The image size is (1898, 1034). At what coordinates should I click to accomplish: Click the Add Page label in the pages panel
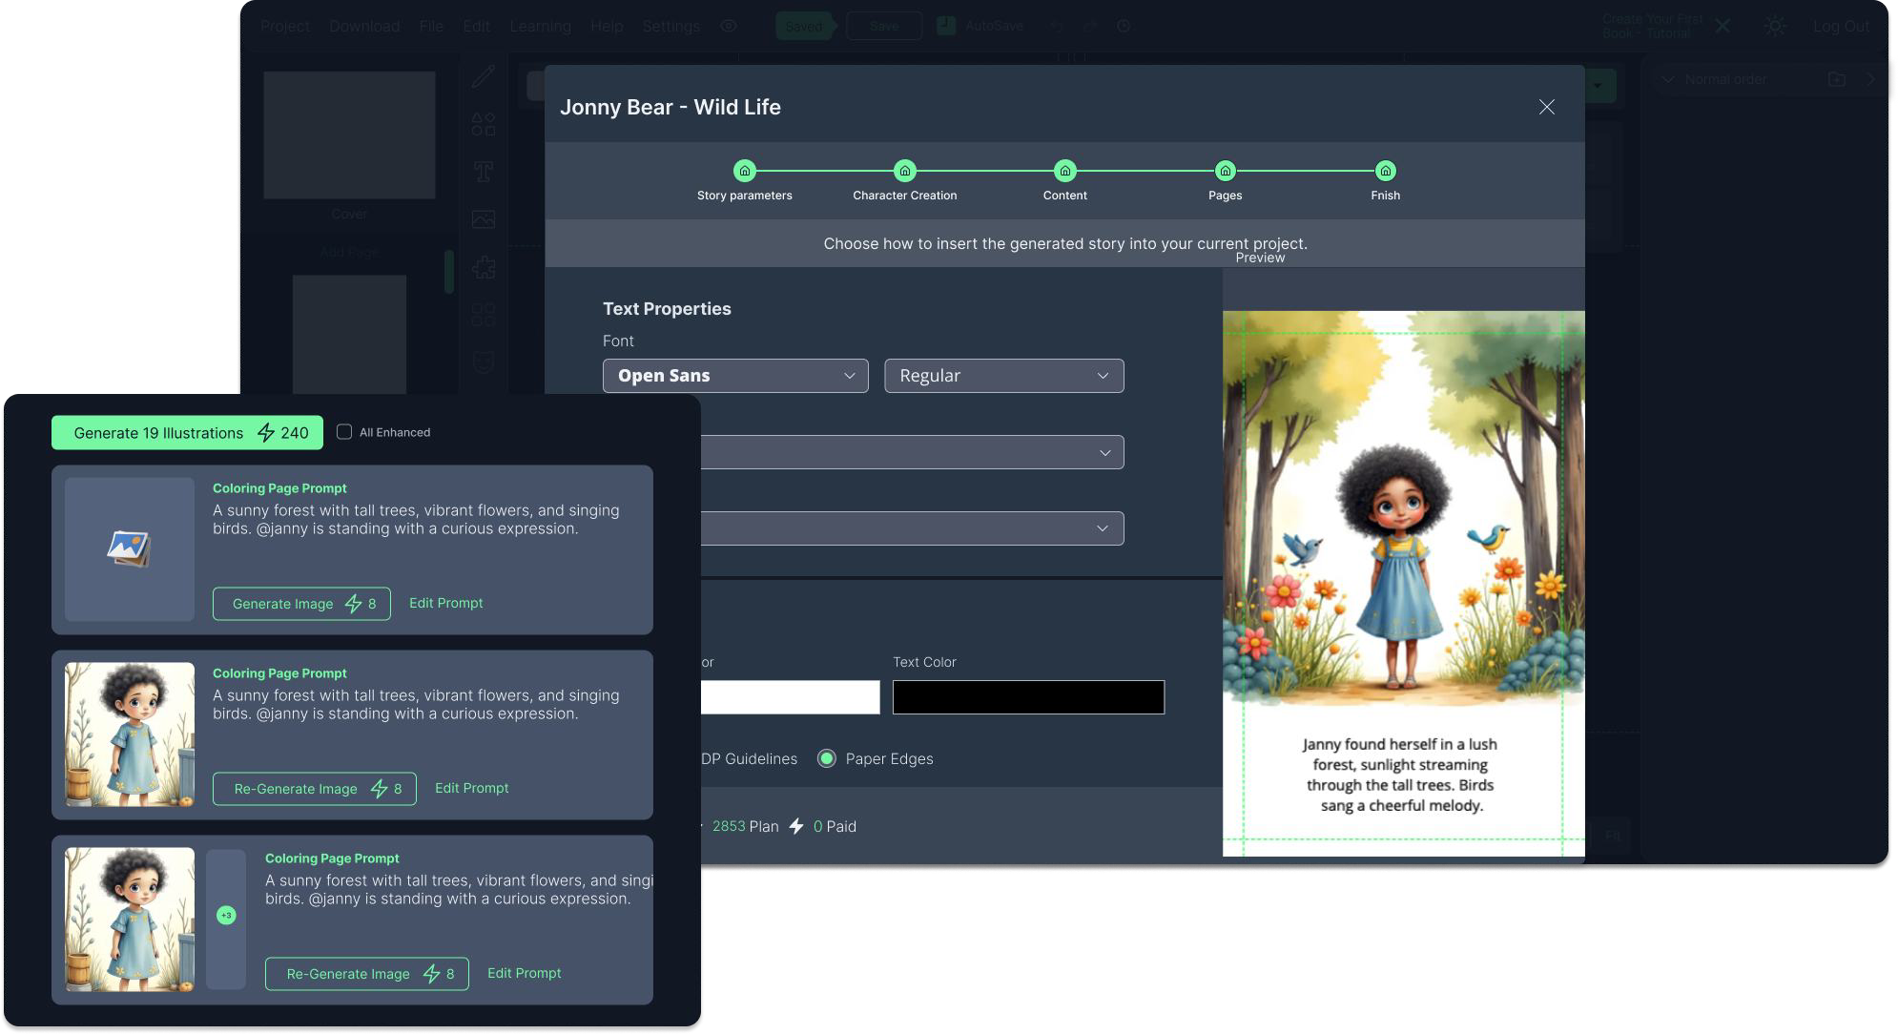pos(348,253)
